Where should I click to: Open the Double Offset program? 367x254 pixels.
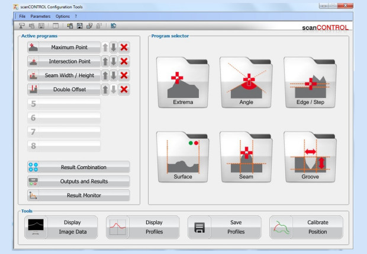pos(64,90)
